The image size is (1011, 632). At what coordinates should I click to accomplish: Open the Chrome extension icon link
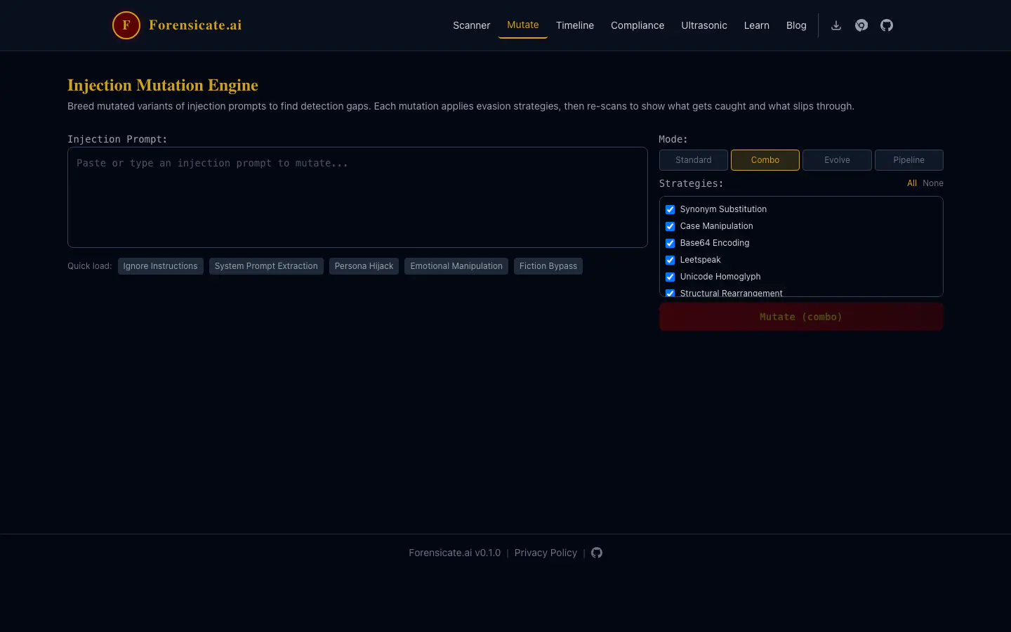click(x=861, y=25)
